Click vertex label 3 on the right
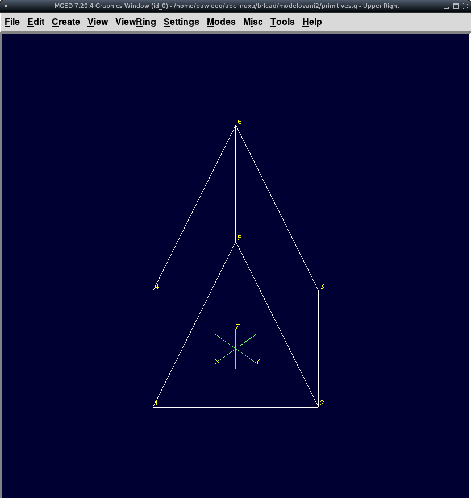Screen dimensions: 471x498 (322, 286)
